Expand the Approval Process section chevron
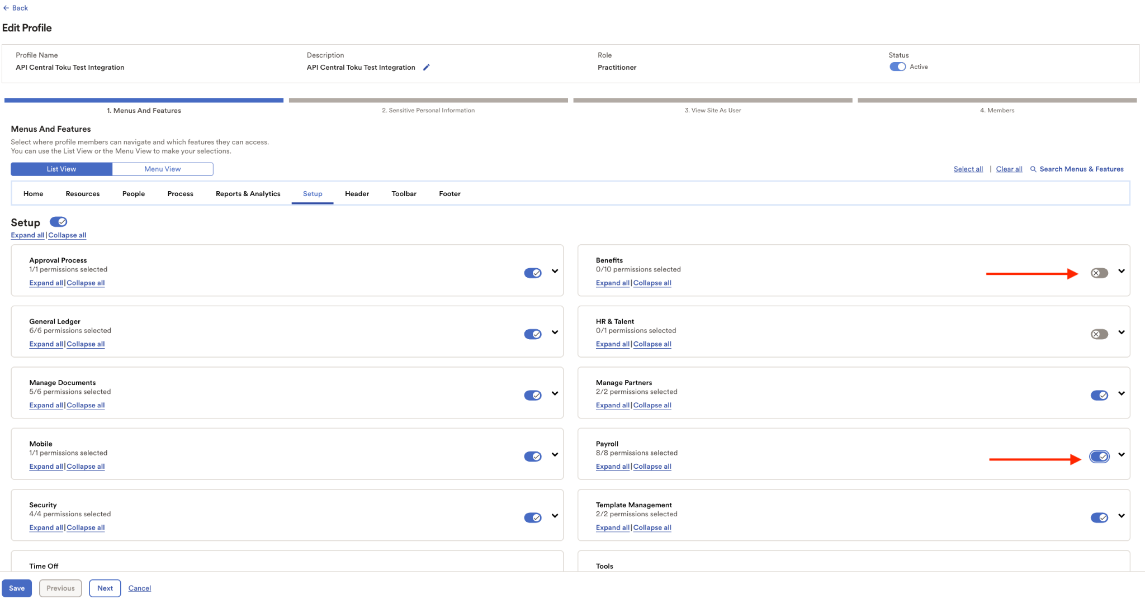The image size is (1145, 604). coord(555,272)
